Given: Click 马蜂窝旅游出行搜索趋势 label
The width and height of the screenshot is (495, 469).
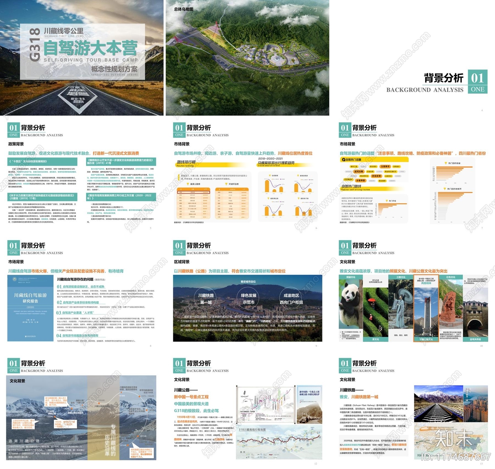Looking at the screenshot, I should [276, 163].
